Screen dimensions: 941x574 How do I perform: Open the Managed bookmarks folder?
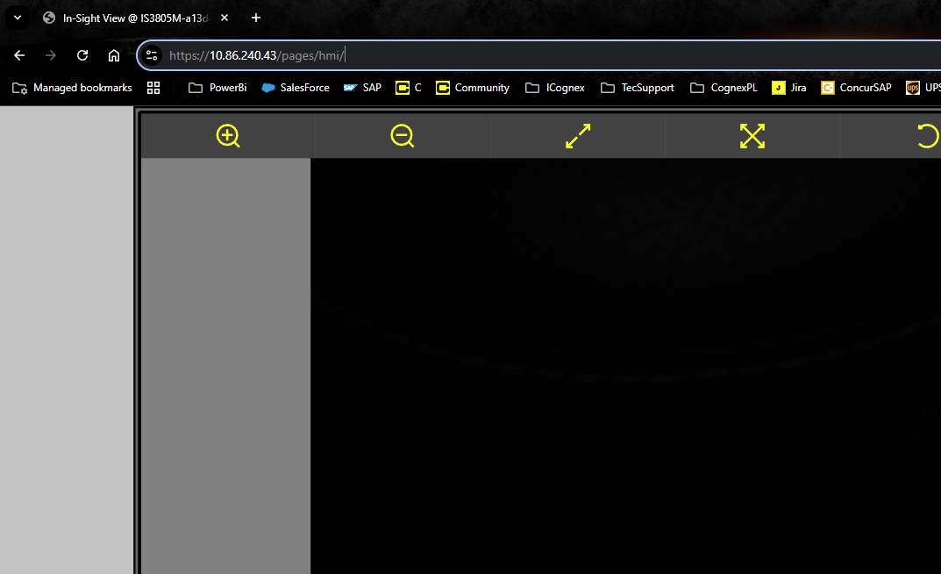pos(72,88)
